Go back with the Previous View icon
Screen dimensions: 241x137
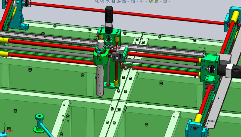point(108,1)
